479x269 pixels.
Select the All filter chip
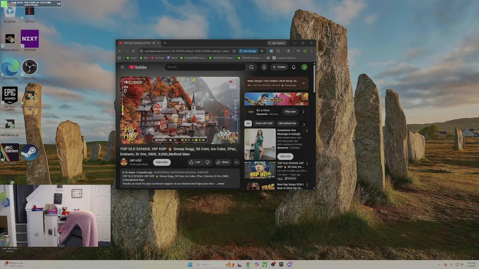tap(248, 123)
